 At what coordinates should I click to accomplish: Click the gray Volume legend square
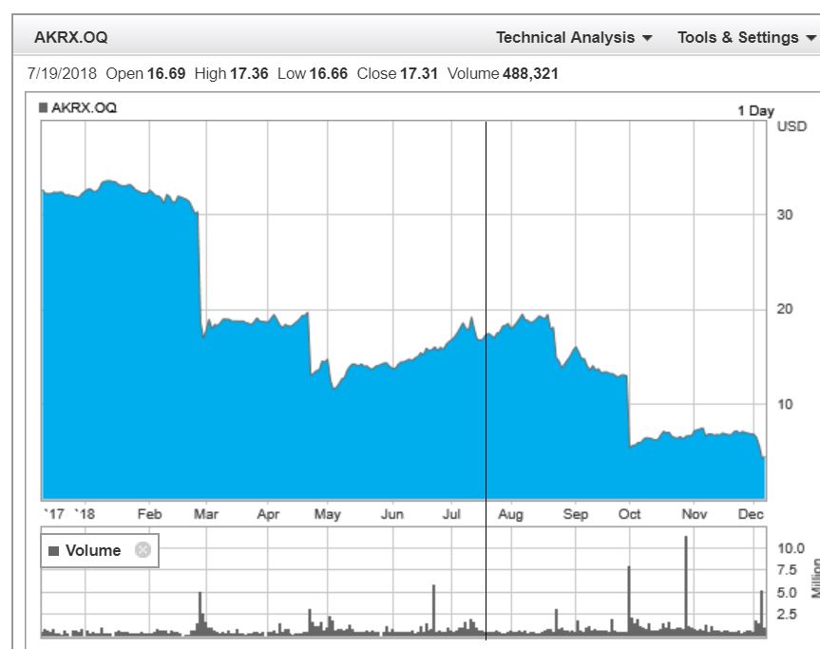(x=54, y=551)
